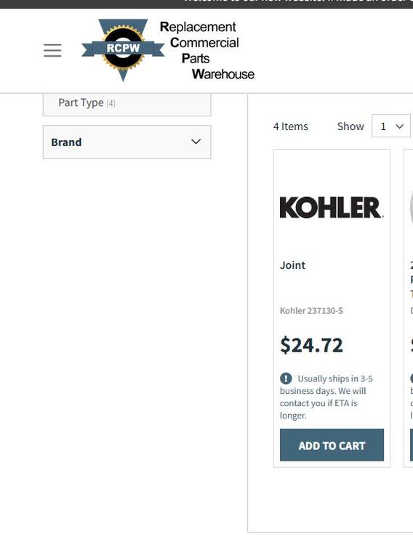Click the second product's partial thumbnail image
413x558 pixels.
click(412, 208)
